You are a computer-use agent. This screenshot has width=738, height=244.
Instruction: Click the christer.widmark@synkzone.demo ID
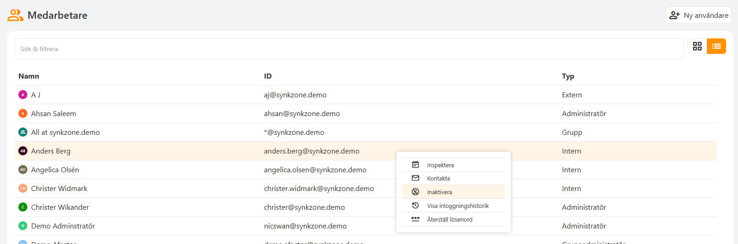click(319, 188)
